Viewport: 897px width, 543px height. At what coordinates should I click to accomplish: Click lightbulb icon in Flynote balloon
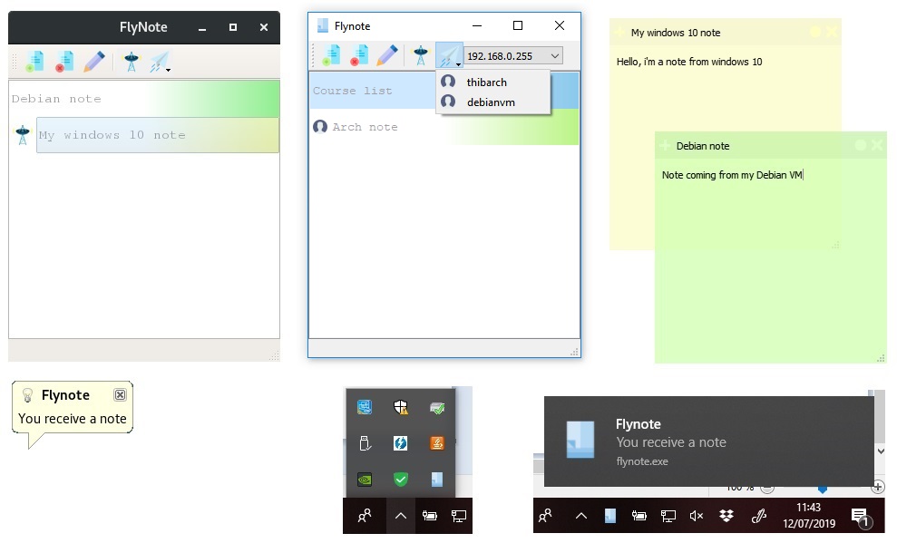[27, 395]
